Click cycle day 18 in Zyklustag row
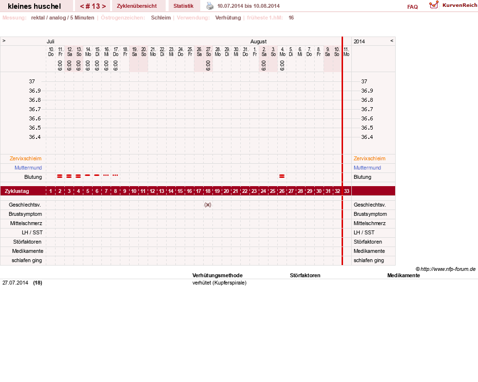The width and height of the screenshot is (478, 382). coord(208,191)
